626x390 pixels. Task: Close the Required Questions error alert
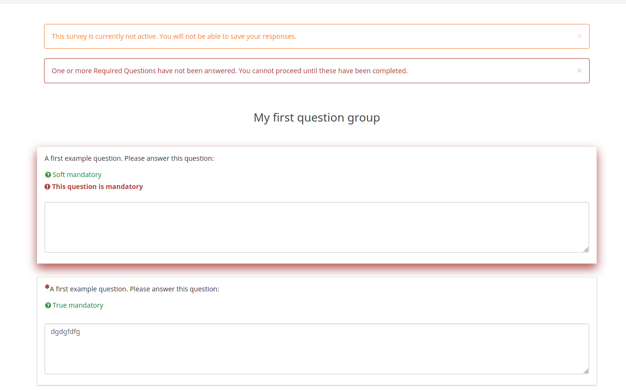click(x=579, y=71)
